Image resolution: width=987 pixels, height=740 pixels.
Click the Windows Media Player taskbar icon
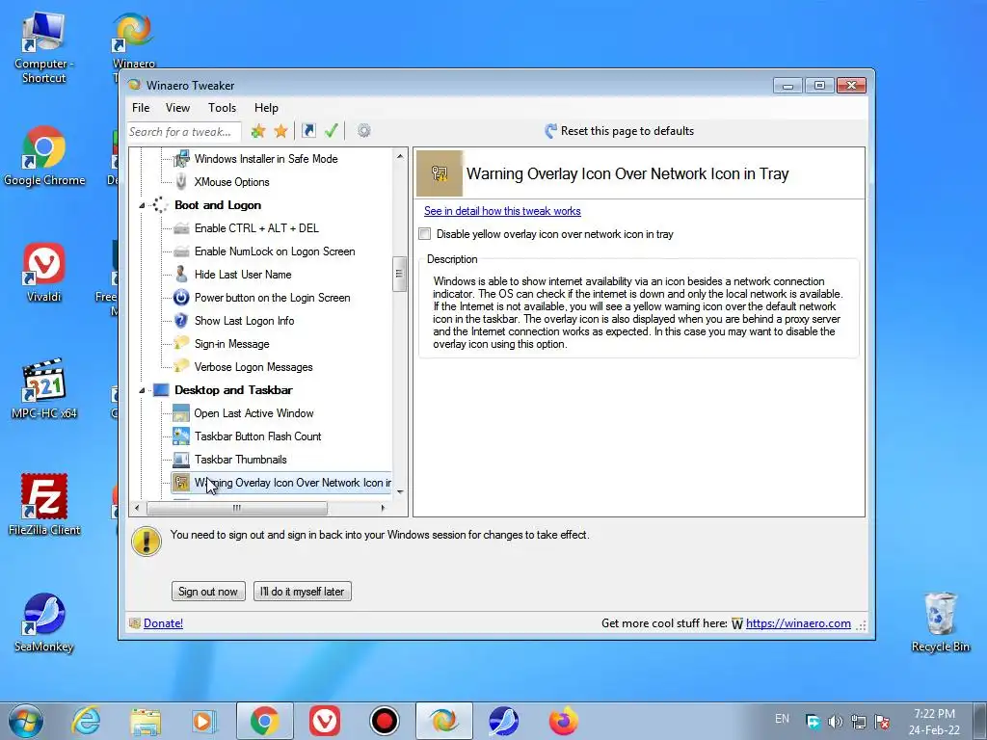point(204,721)
